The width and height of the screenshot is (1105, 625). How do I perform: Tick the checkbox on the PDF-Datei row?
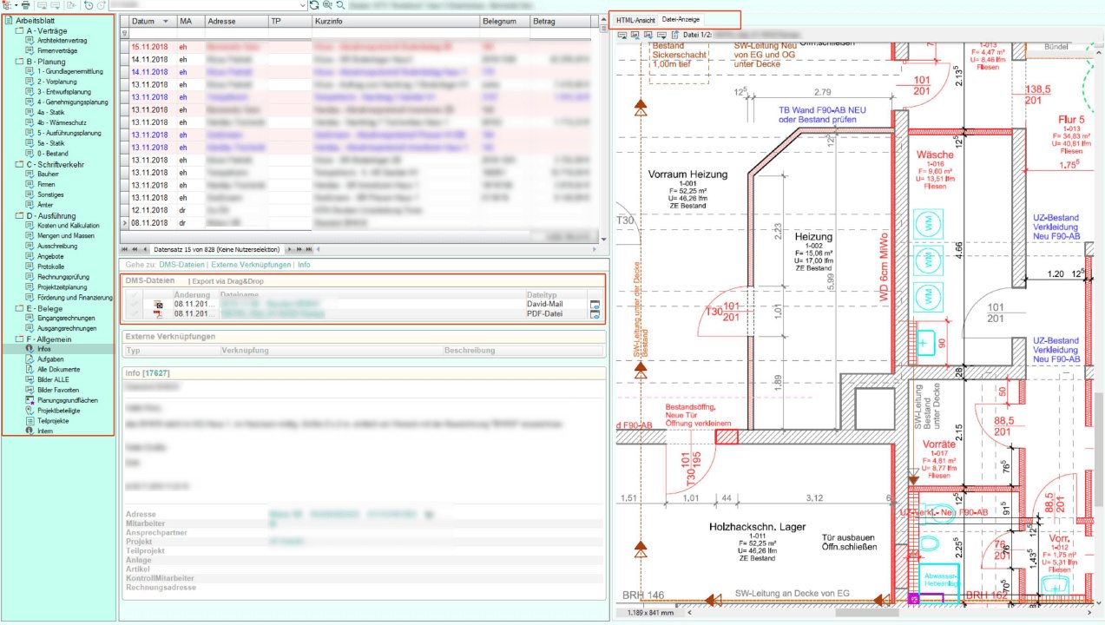(134, 314)
